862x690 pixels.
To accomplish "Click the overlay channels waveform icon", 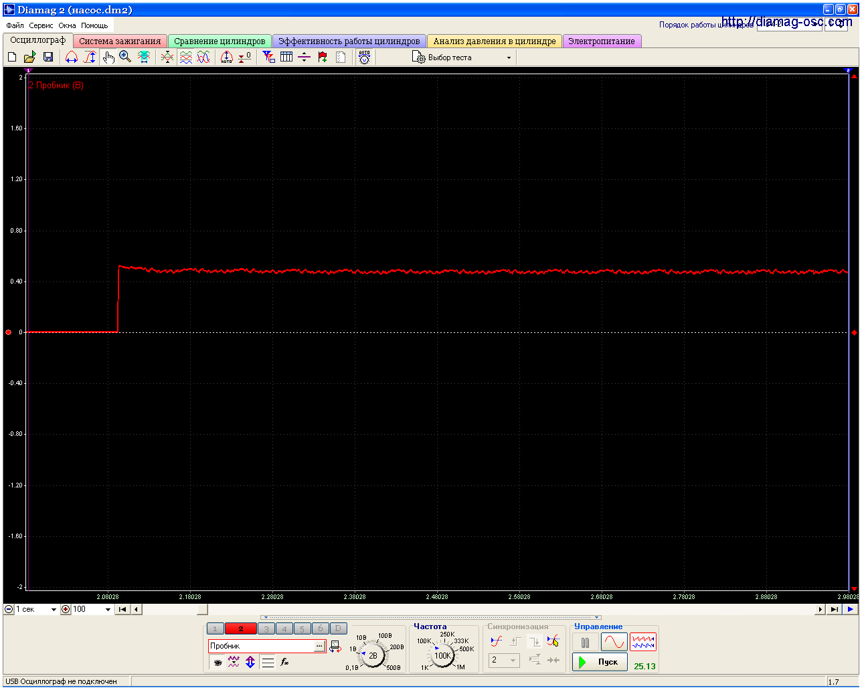I will (x=167, y=57).
